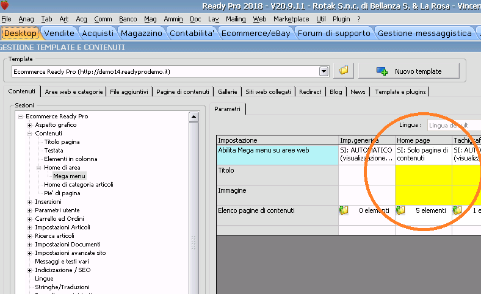Switch to the Ecommerce/eBay tab

[x=256, y=33]
